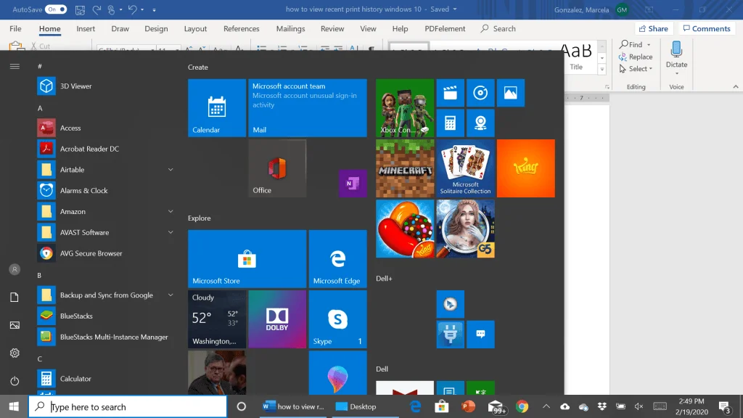Open the small Calculator tile

coord(450,123)
